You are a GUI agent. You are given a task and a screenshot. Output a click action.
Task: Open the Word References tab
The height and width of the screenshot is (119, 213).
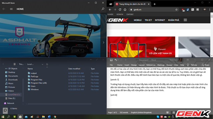tap(151, 65)
